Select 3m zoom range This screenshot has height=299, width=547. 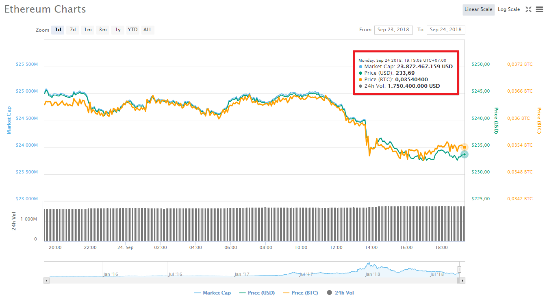click(103, 30)
